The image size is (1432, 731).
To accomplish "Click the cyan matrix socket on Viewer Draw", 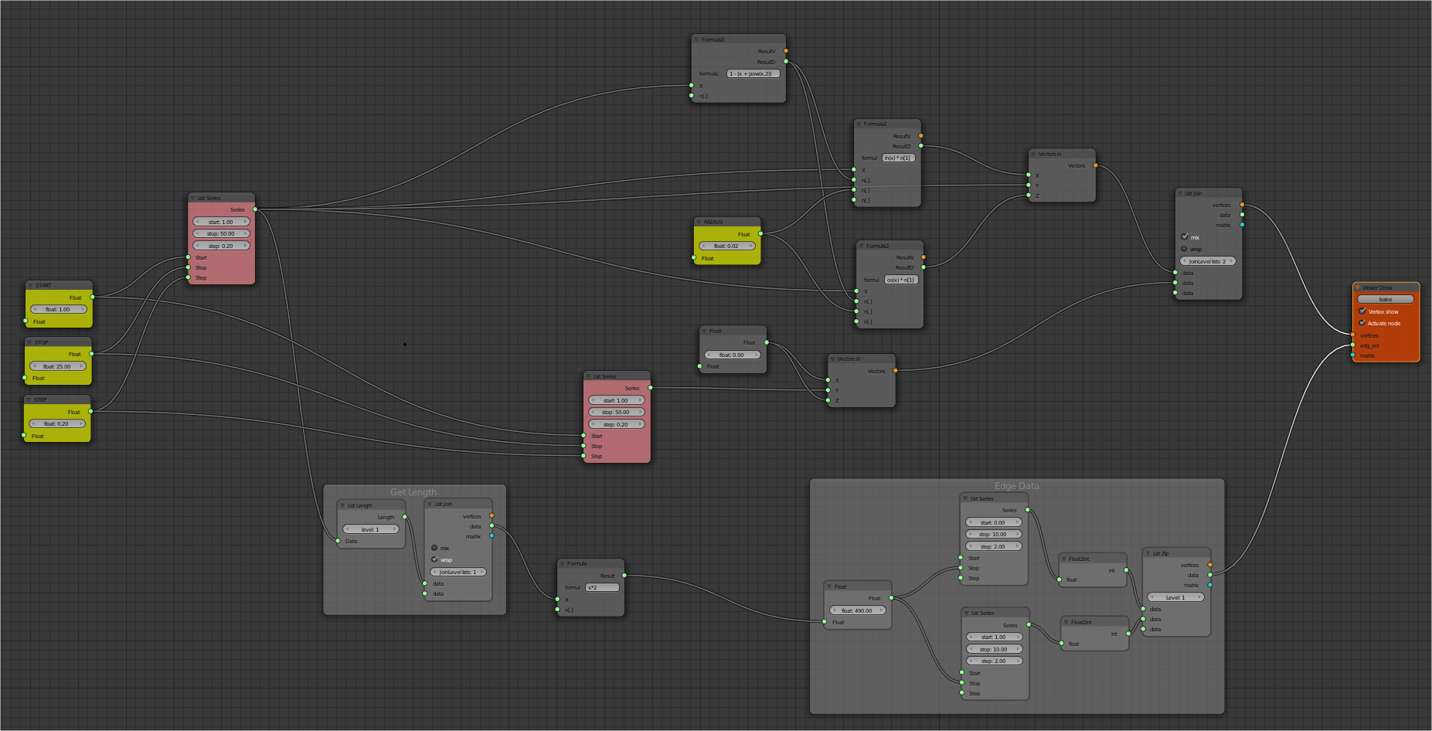I will point(1352,355).
